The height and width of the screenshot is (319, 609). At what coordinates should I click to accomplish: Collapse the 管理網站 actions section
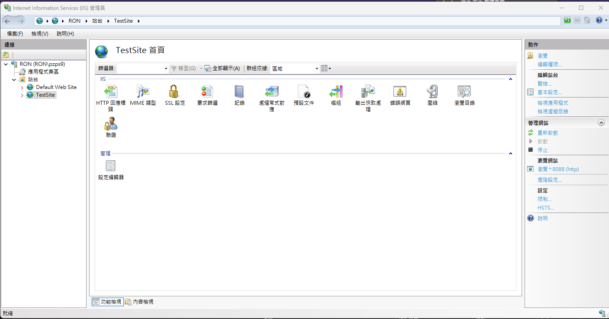601,123
